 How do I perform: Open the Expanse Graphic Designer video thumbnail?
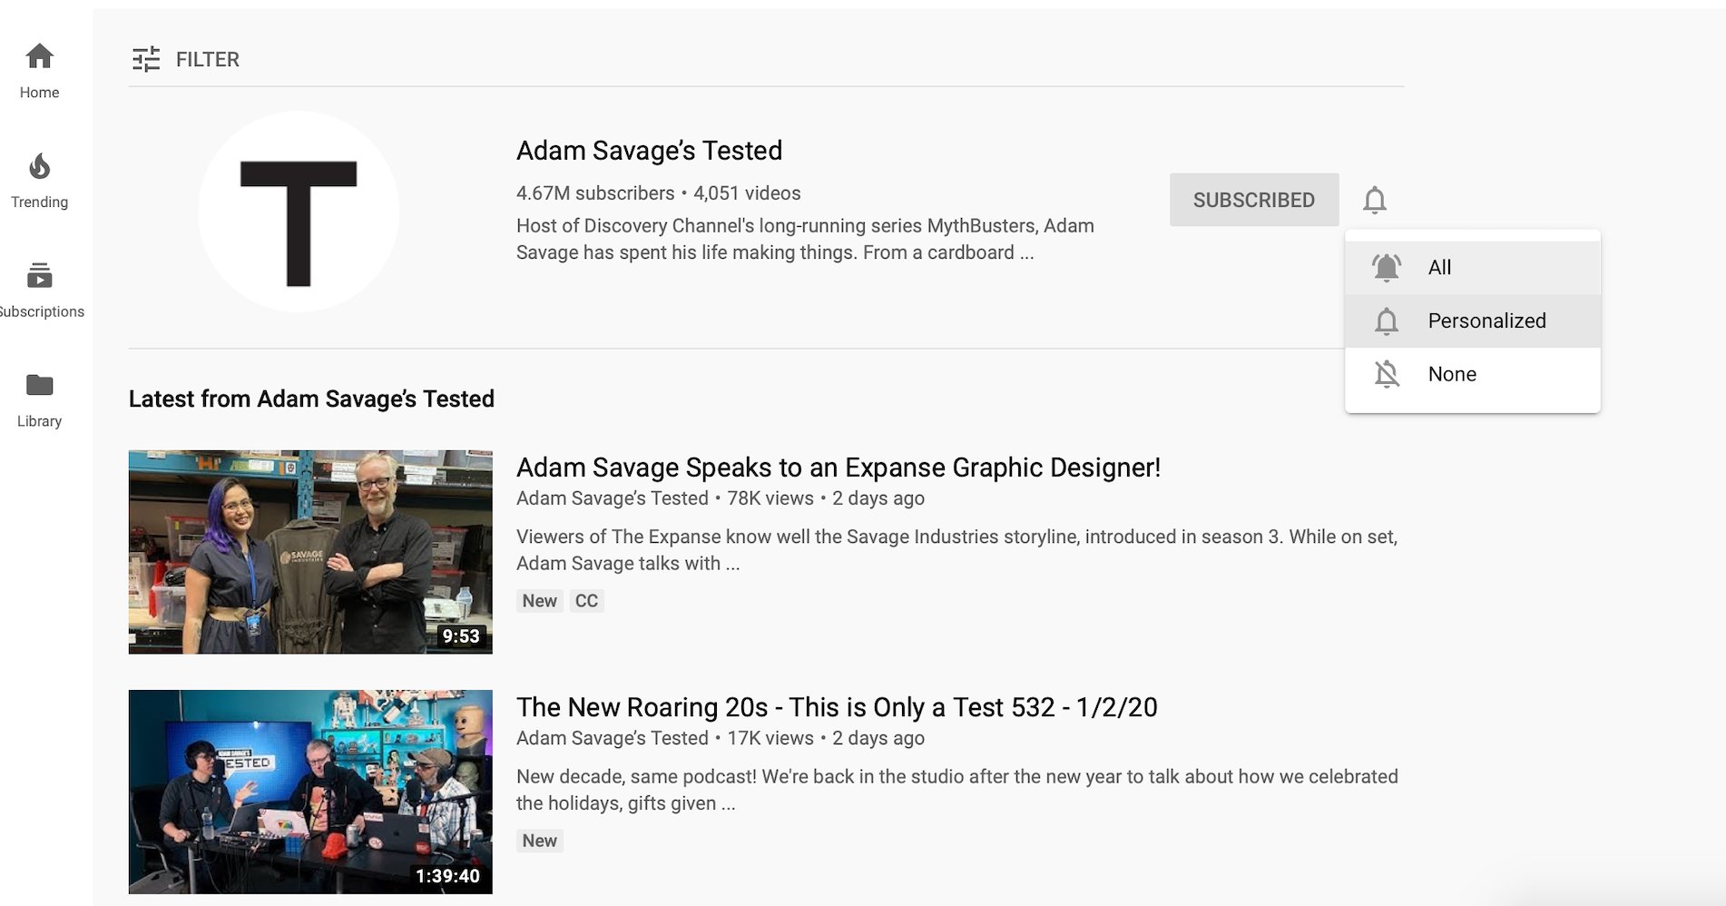click(x=310, y=552)
